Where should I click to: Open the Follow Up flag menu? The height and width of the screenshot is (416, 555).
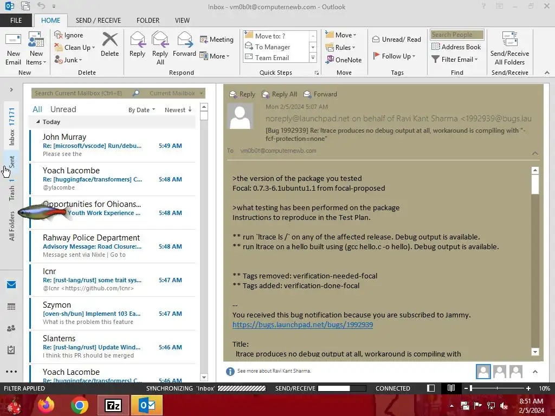[395, 56]
